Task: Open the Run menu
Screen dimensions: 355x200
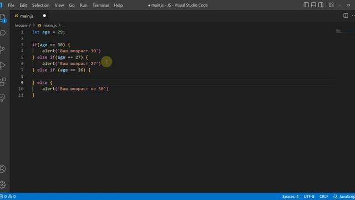Action: point(84,5)
